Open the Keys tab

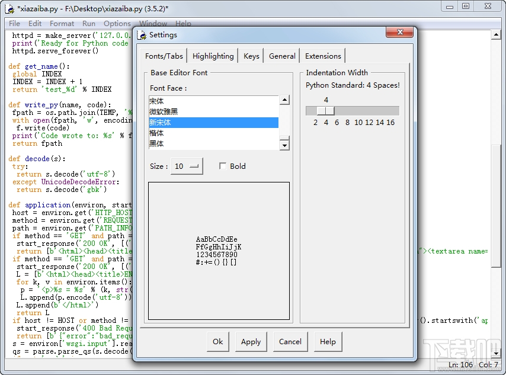pos(251,56)
